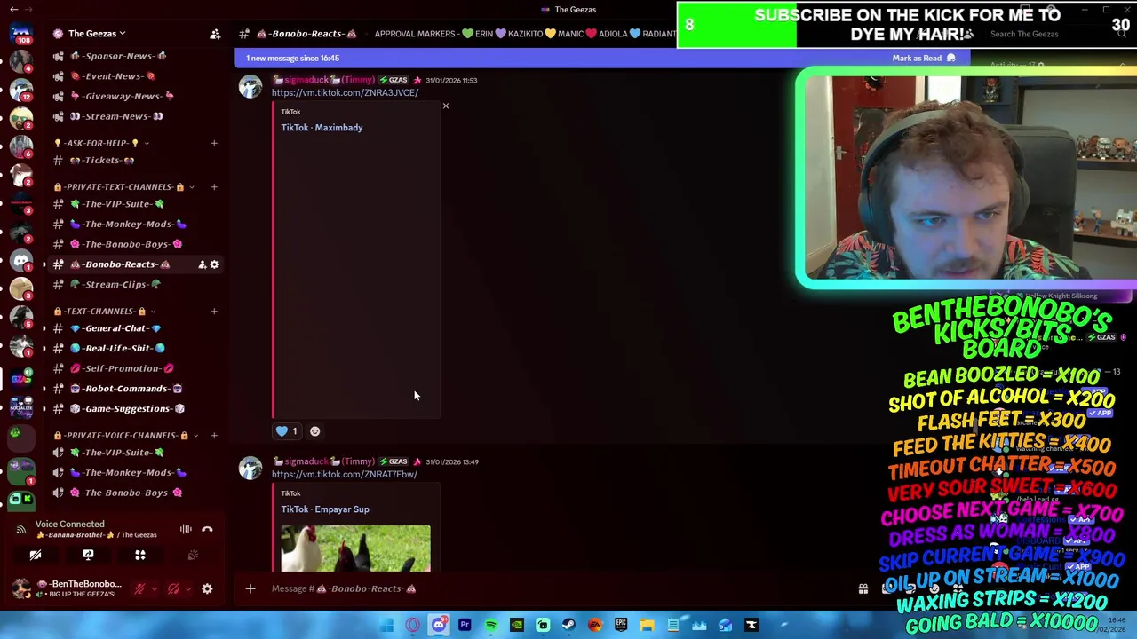Open the attachment plus button
1137x639 pixels.
tap(250, 588)
